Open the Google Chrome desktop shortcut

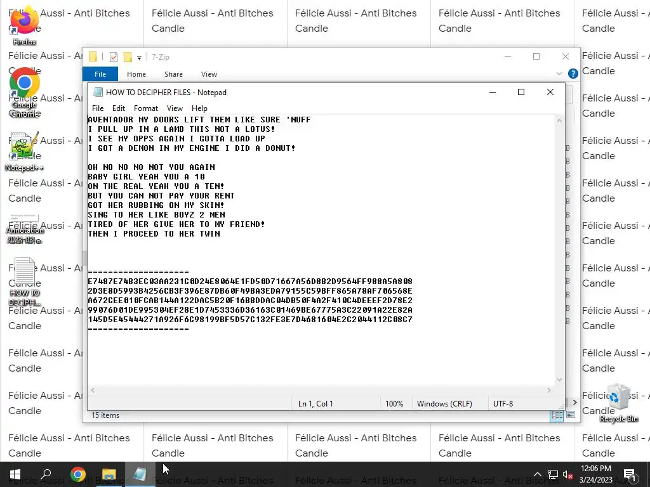click(25, 92)
